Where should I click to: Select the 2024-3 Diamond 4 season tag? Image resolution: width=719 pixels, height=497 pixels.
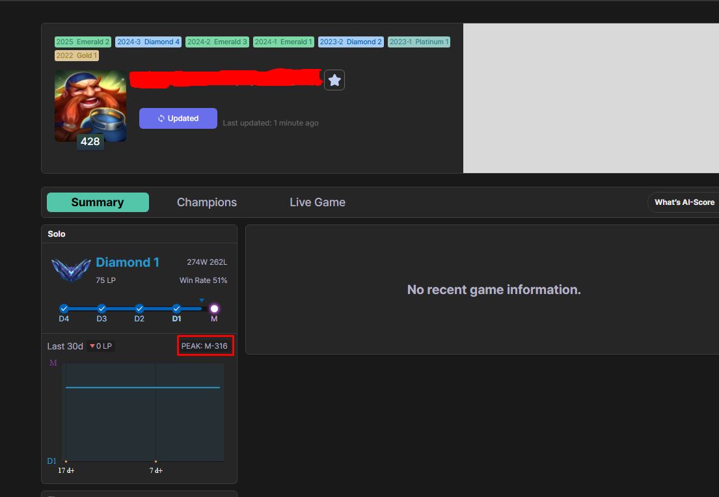click(148, 42)
